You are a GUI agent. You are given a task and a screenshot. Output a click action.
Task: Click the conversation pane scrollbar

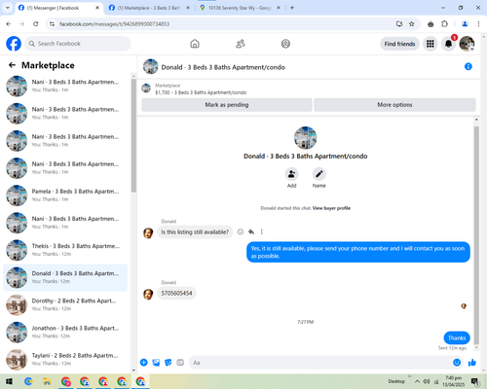click(x=476, y=235)
